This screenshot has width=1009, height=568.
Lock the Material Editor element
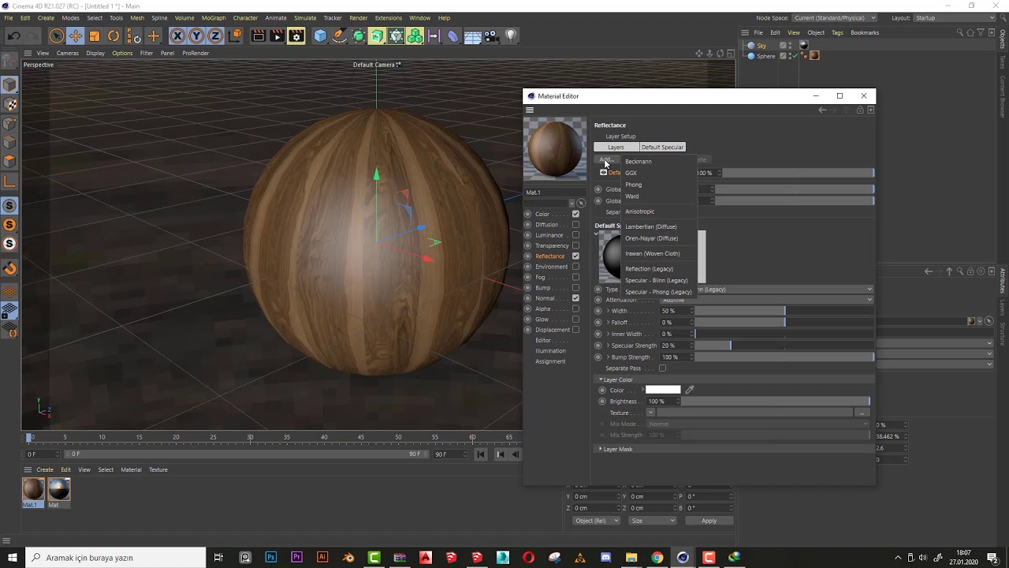click(x=859, y=110)
